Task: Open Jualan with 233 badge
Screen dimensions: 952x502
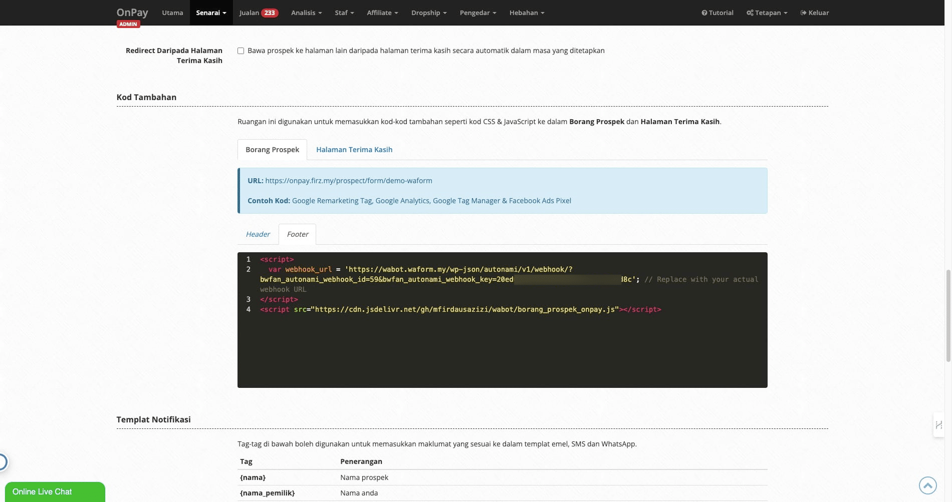Action: 259,13
